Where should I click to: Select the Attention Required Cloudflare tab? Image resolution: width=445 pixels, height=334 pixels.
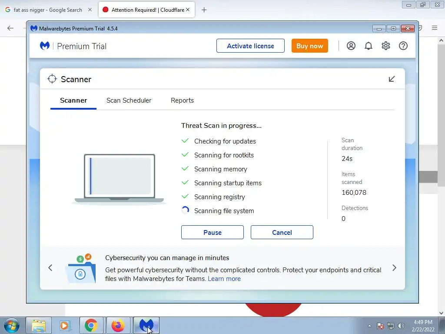pyautogui.click(x=146, y=10)
